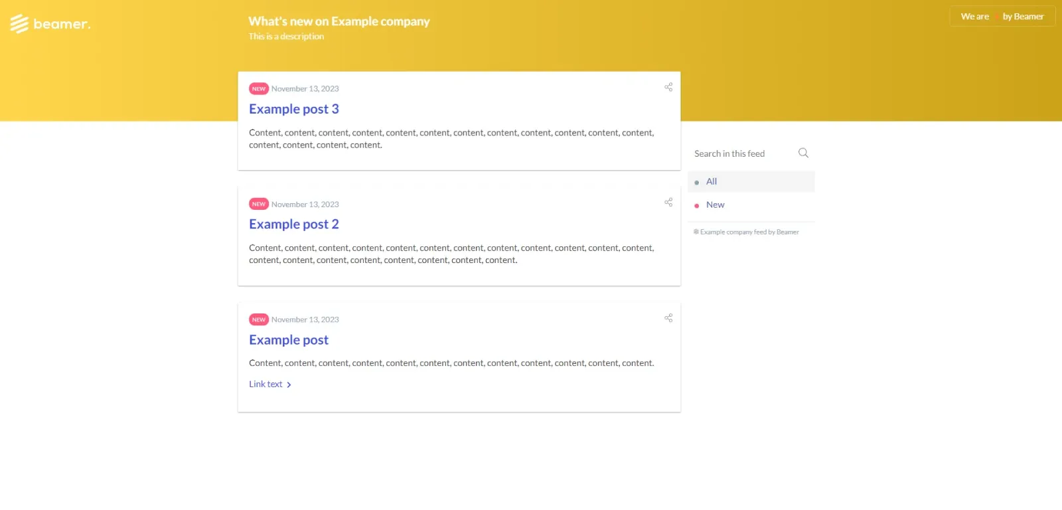1062x510 pixels.
Task: Click the NEW badge on Example post 2
Action: click(259, 204)
